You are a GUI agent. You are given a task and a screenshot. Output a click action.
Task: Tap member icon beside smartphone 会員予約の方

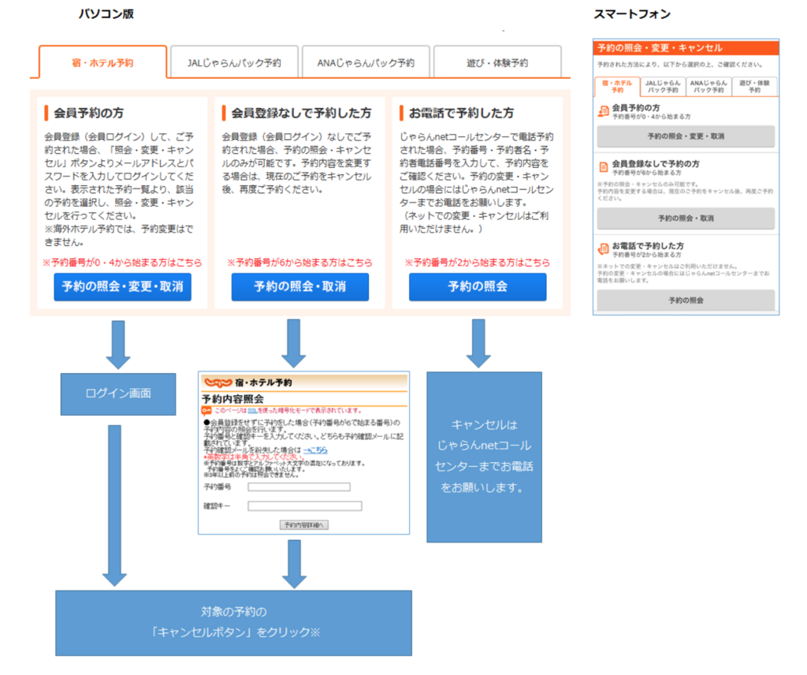tap(603, 111)
